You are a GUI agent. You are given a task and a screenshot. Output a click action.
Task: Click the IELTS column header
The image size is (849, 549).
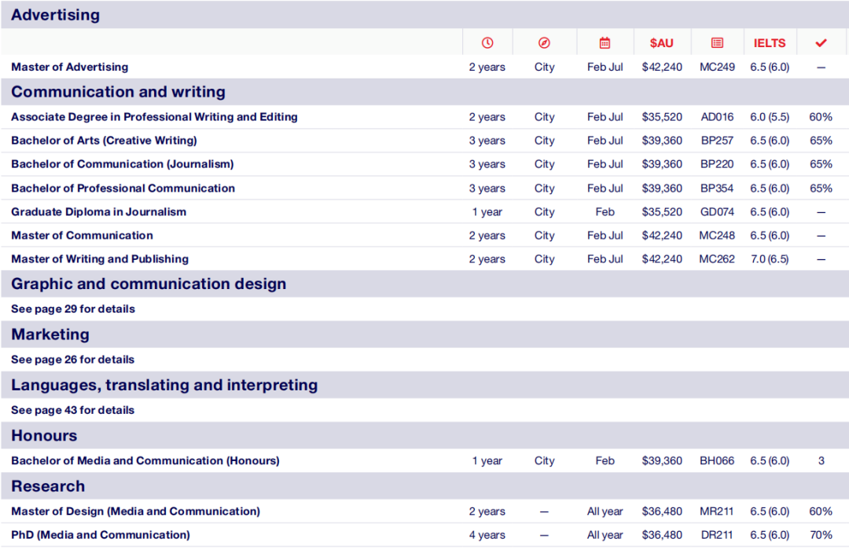[770, 43]
